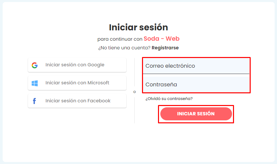This screenshot has width=277, height=164.
Task: Focus the 'Correo electrónico' input field
Action: [196, 66]
